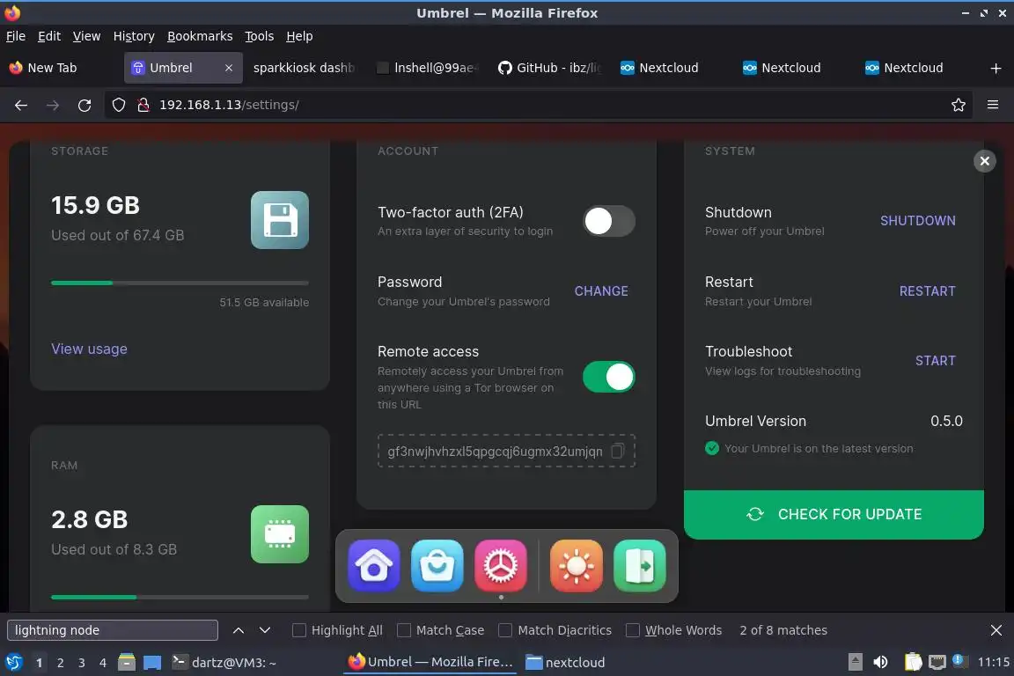Close the find bar
The image size is (1014, 676).
coord(996,630)
